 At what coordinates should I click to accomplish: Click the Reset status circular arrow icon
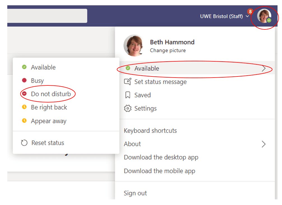click(24, 143)
